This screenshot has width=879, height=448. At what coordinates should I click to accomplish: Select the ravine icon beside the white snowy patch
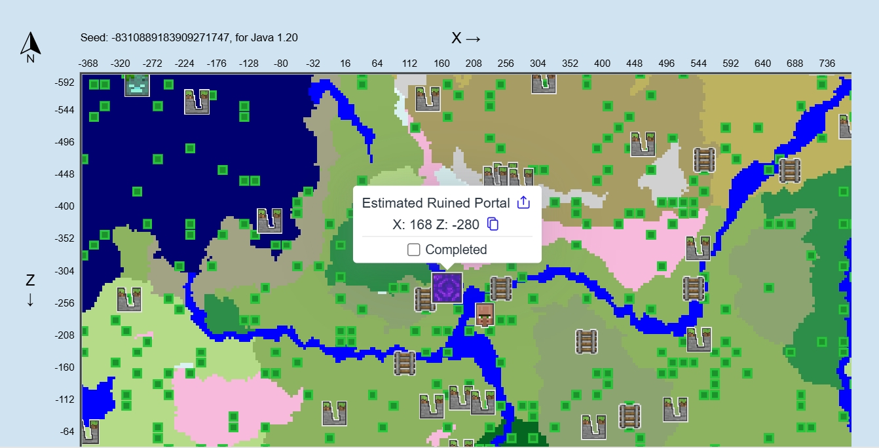[643, 143]
